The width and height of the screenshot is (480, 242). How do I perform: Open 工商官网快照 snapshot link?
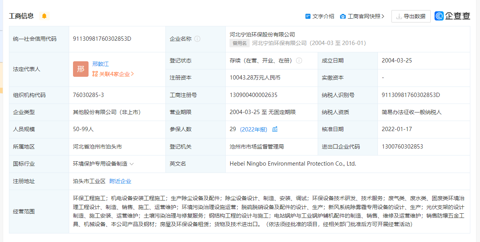tap(364, 16)
